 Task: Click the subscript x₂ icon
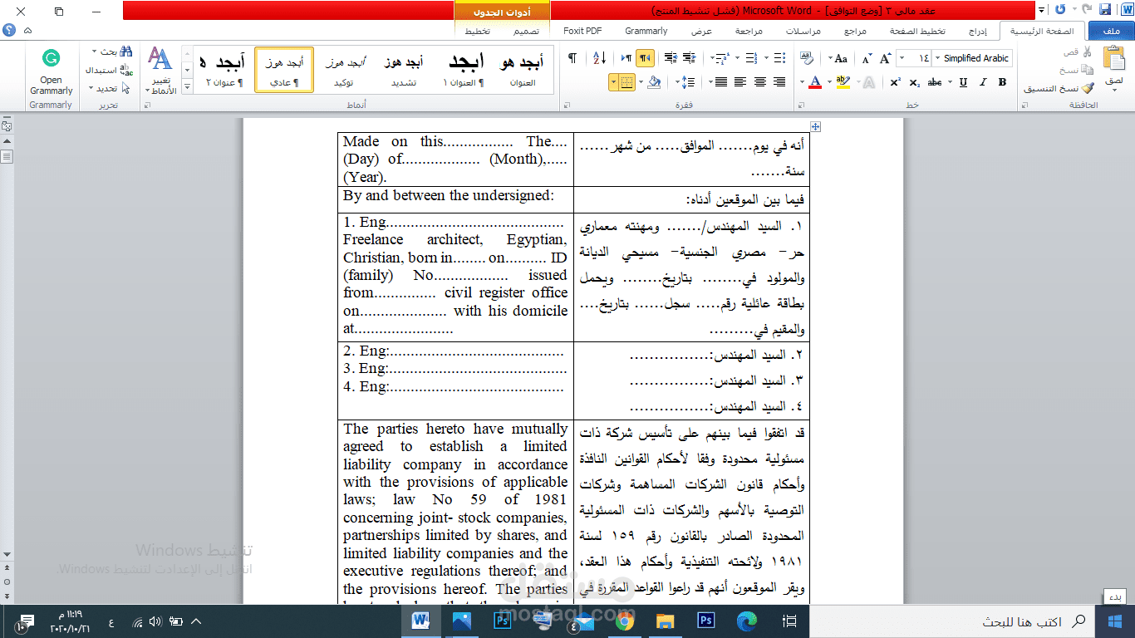tap(915, 82)
